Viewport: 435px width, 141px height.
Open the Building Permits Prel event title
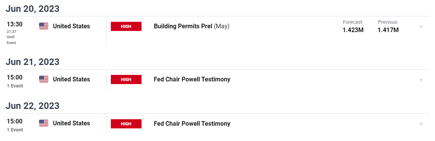(x=191, y=26)
